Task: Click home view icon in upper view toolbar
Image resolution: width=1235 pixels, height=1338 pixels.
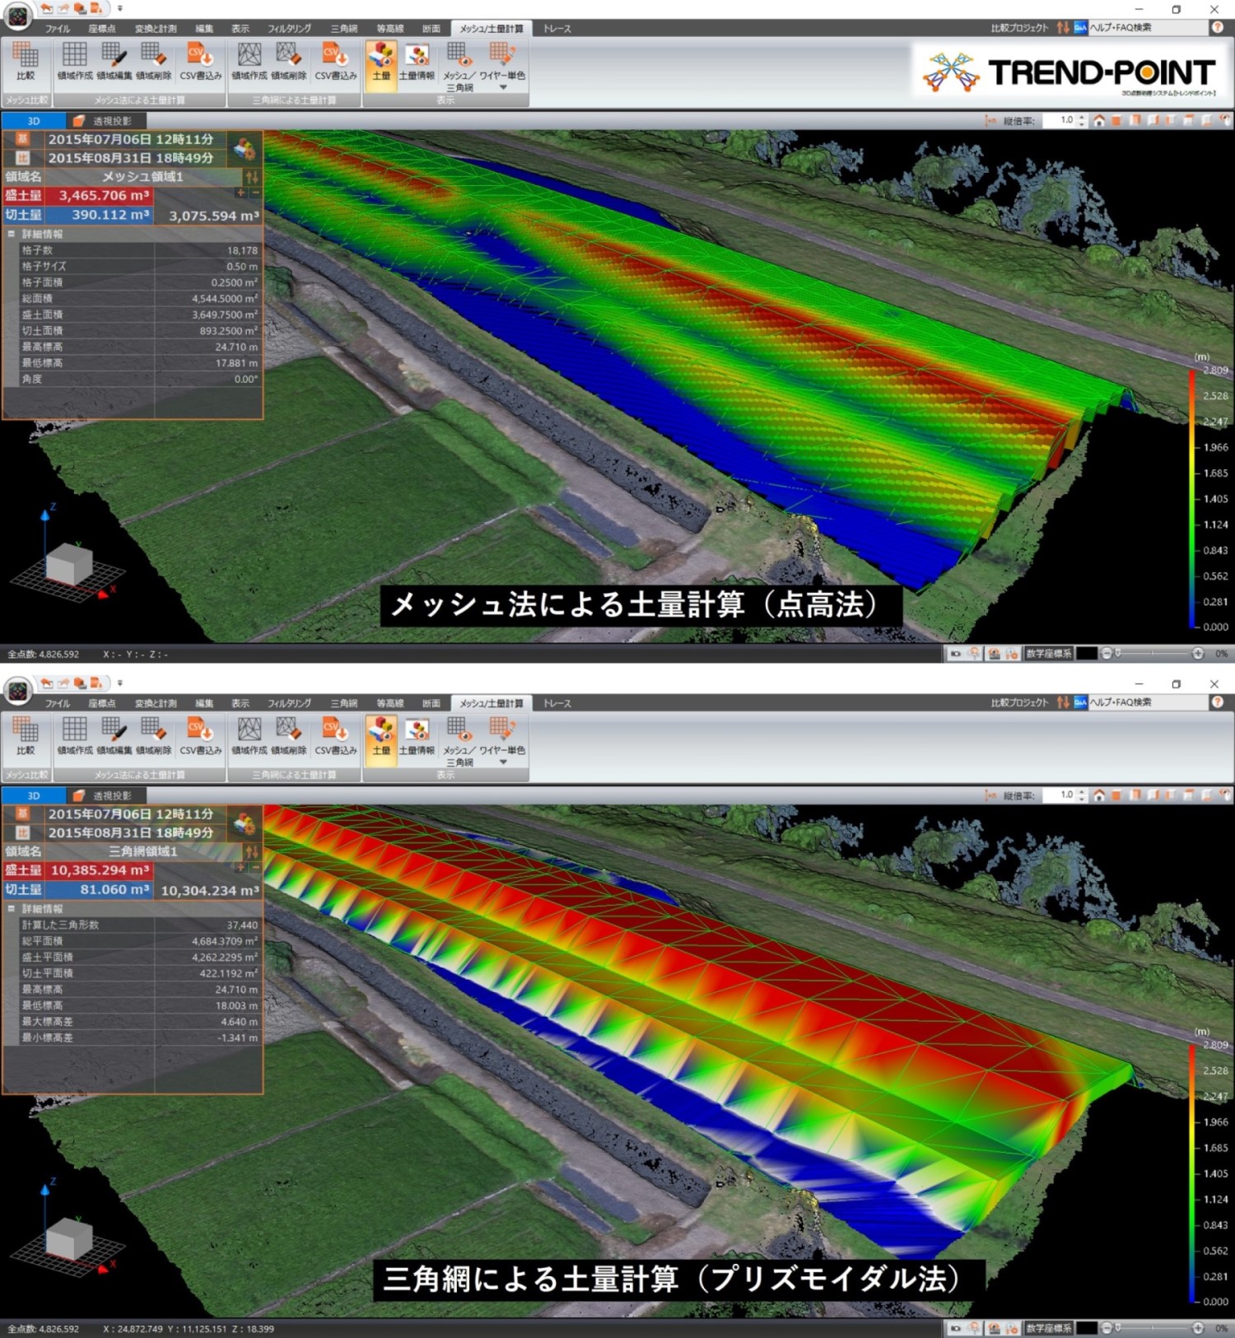Action: click(1099, 121)
